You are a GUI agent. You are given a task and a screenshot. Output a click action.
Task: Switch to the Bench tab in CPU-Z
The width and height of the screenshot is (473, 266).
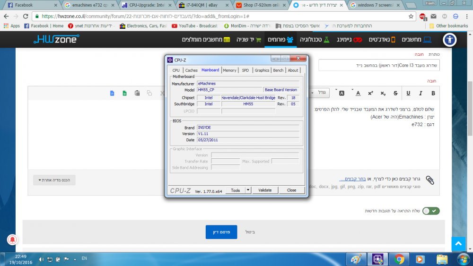[x=278, y=70]
